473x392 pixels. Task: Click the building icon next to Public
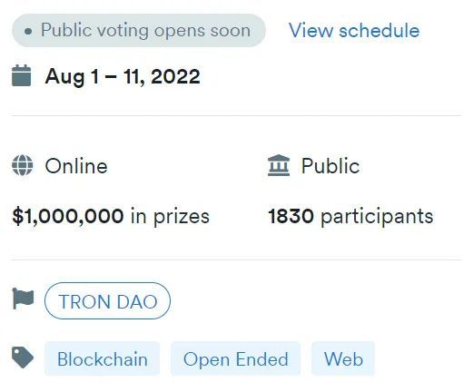pyautogui.click(x=279, y=165)
